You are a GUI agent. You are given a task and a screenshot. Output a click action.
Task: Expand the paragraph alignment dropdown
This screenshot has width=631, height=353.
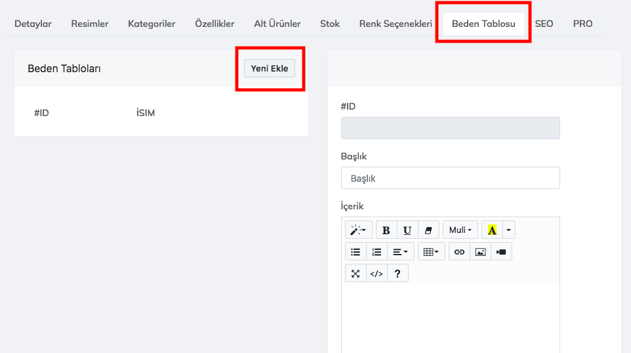(399, 252)
